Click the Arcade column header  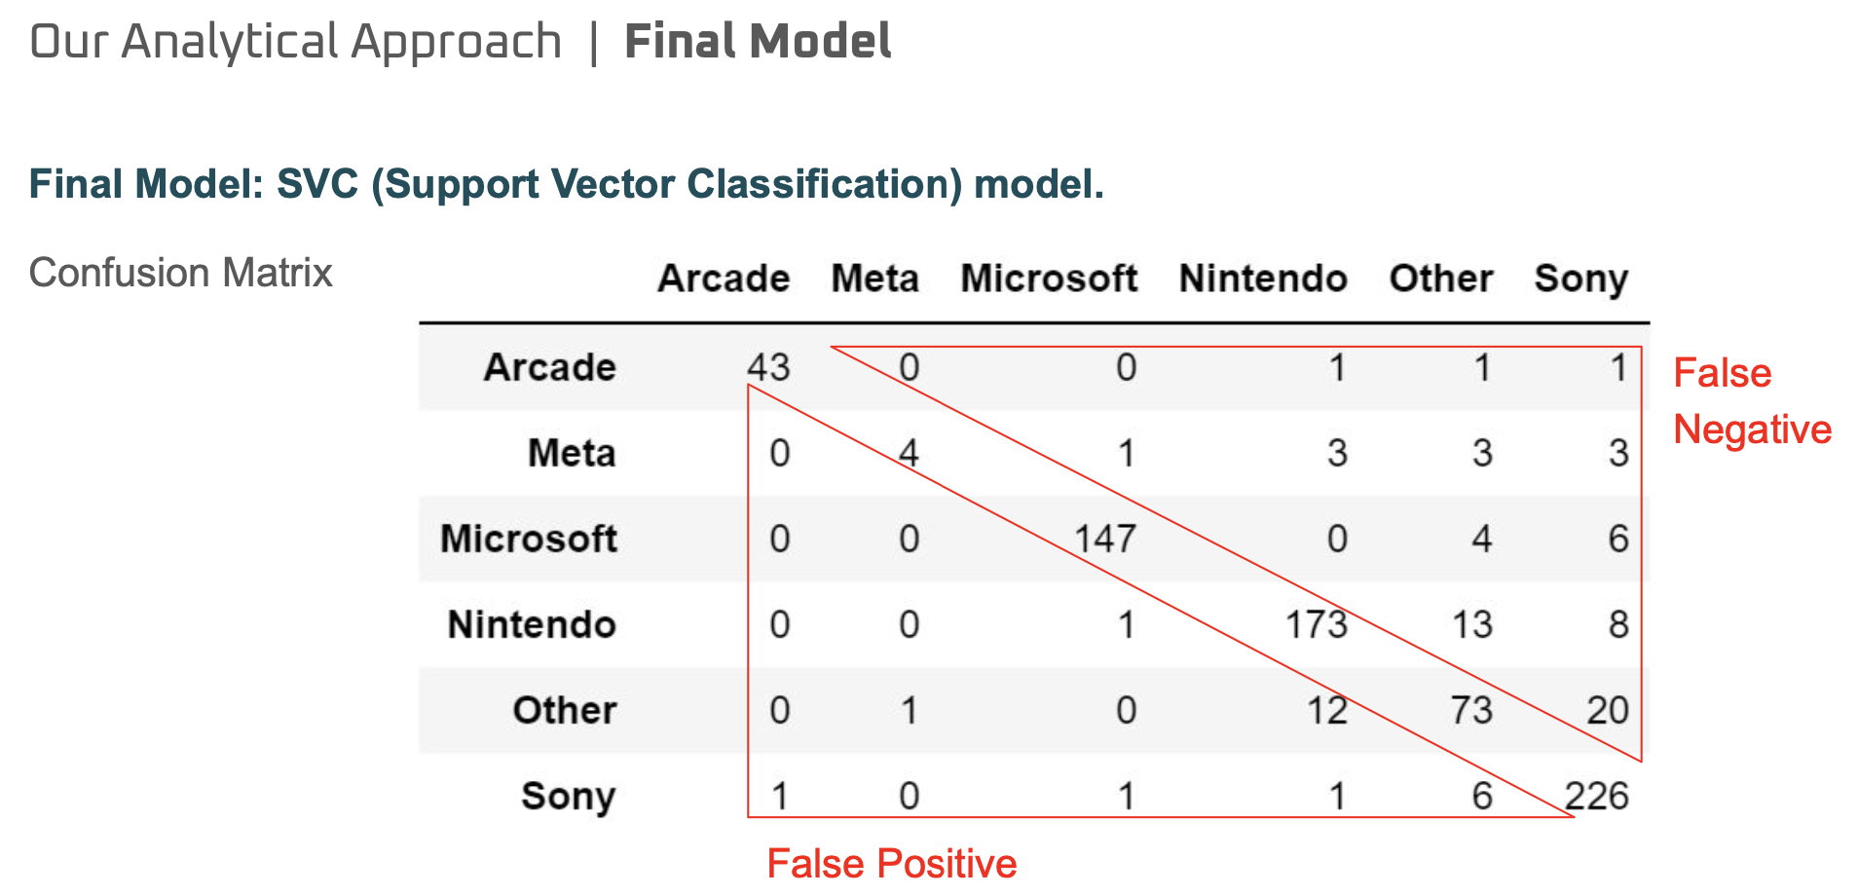tap(724, 279)
